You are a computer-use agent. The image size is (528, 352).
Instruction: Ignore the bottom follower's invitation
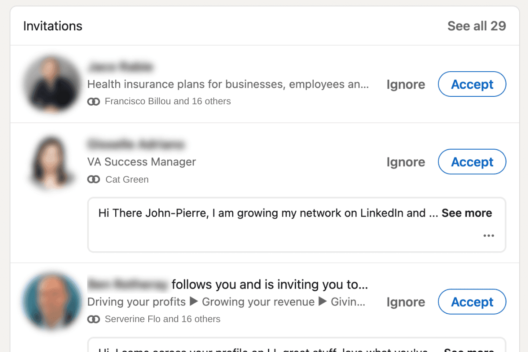click(x=405, y=302)
